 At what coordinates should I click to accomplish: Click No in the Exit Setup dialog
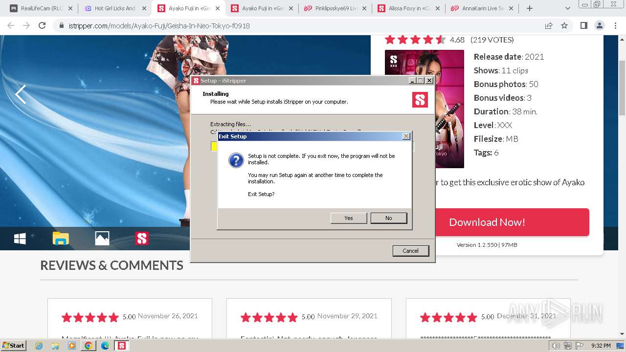(x=389, y=218)
